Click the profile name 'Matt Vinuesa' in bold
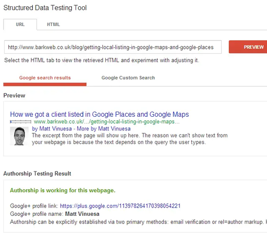The width and height of the screenshot is (267, 233). pos(82,214)
